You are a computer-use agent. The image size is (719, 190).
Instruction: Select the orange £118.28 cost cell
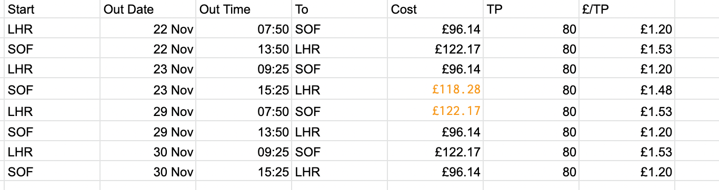[x=435, y=90]
